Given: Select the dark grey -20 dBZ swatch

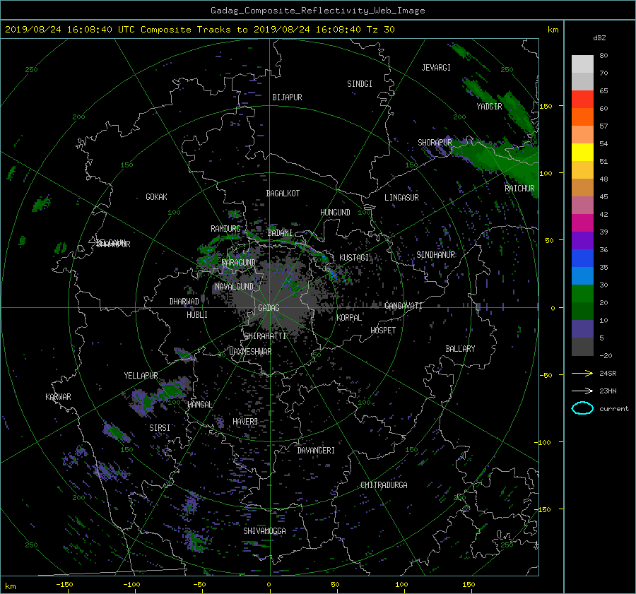Looking at the screenshot, I should tap(582, 347).
